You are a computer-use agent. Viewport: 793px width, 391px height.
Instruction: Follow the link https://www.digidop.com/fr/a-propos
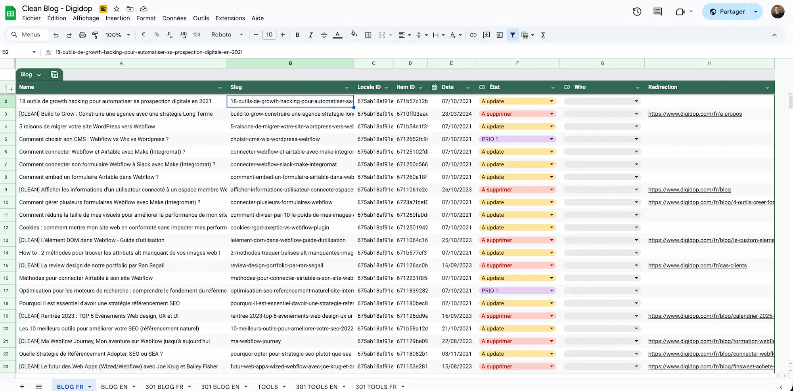[x=695, y=114]
